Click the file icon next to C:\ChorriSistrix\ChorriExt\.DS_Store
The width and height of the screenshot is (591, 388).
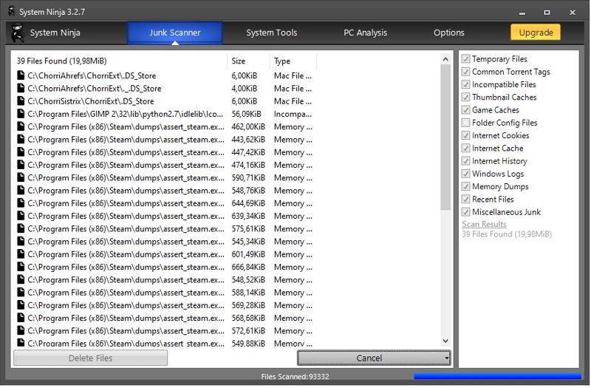[21, 101]
